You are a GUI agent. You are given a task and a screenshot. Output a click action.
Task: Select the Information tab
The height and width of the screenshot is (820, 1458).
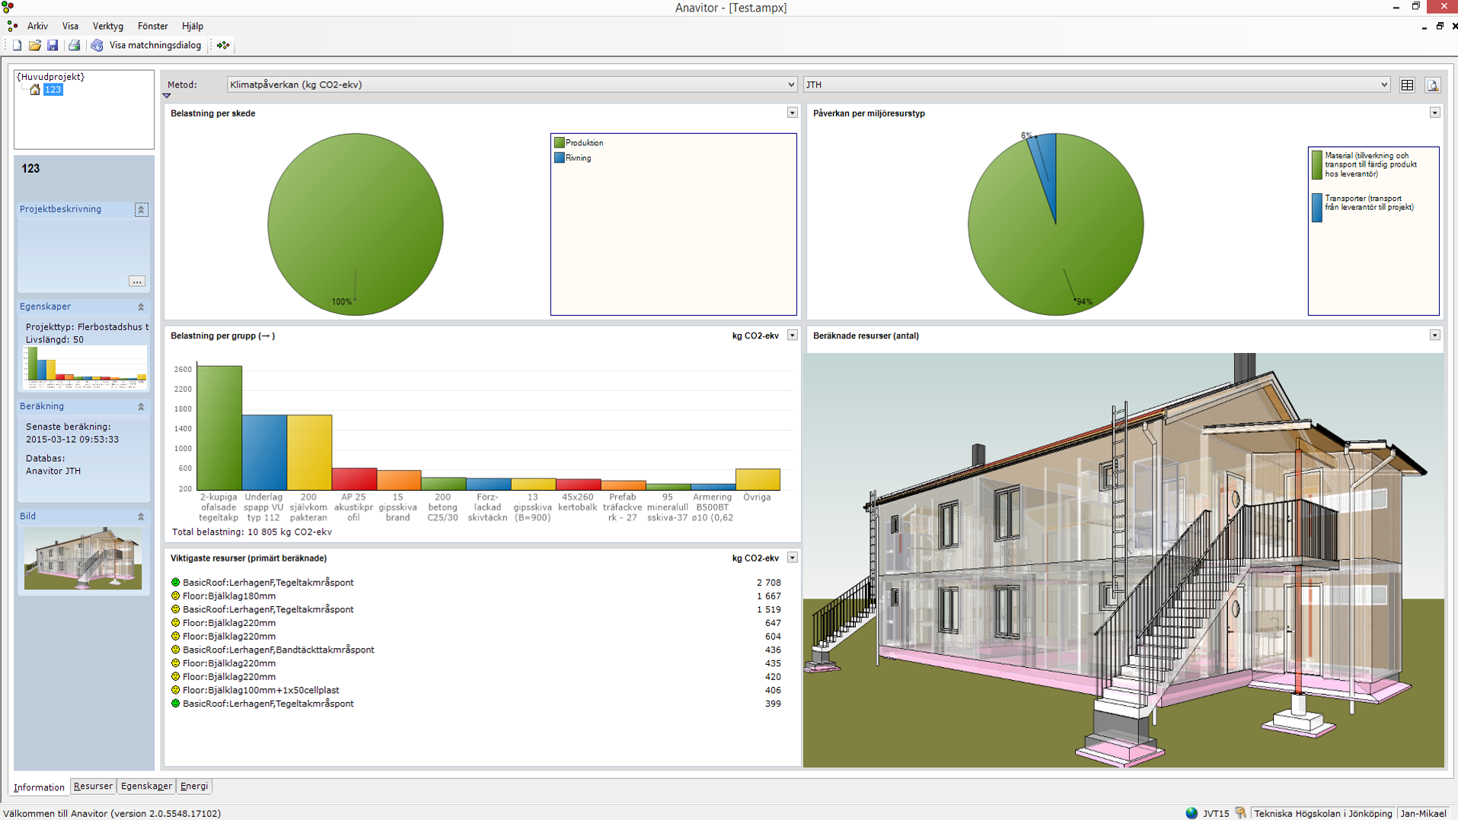pyautogui.click(x=39, y=787)
